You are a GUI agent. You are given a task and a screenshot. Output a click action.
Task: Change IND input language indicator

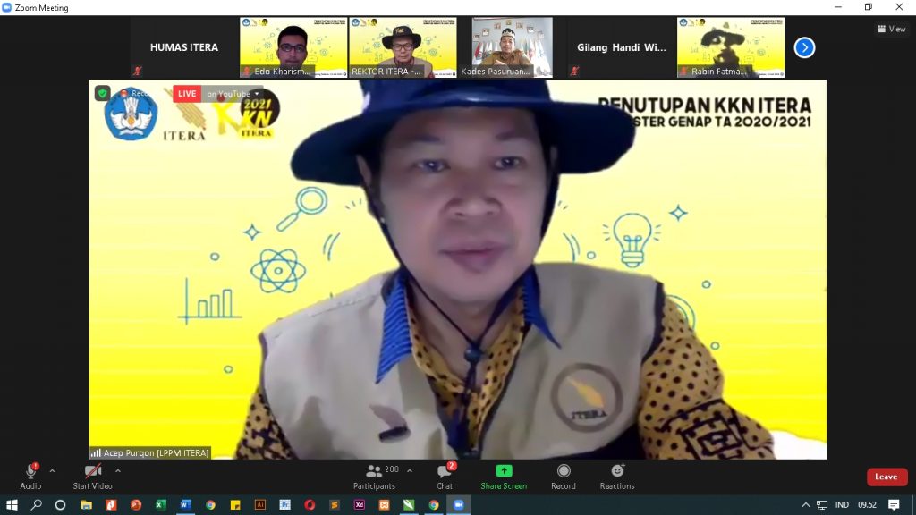(x=842, y=505)
